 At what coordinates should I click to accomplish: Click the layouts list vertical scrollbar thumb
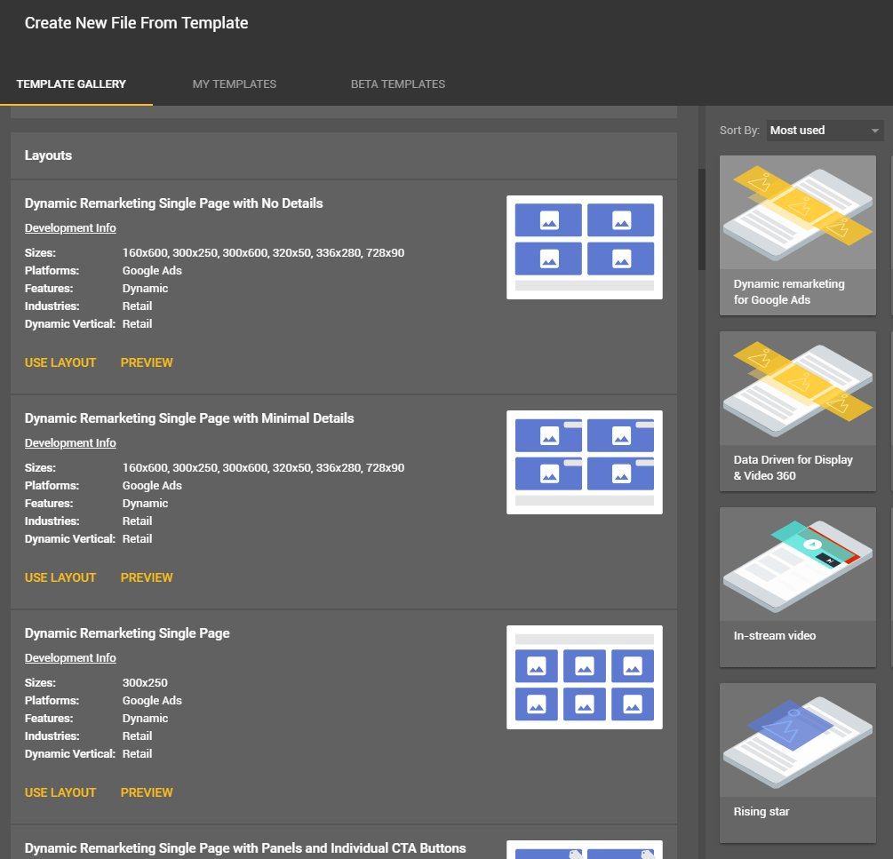(x=702, y=219)
